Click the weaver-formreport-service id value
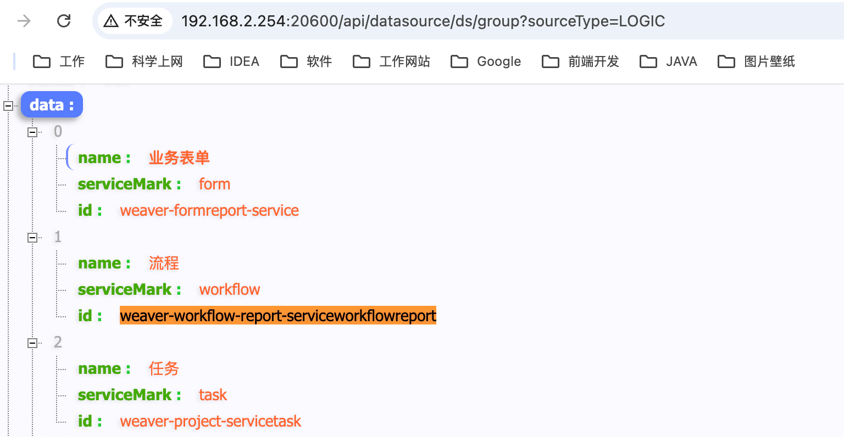Screen dimensions: 844x437 209,210
